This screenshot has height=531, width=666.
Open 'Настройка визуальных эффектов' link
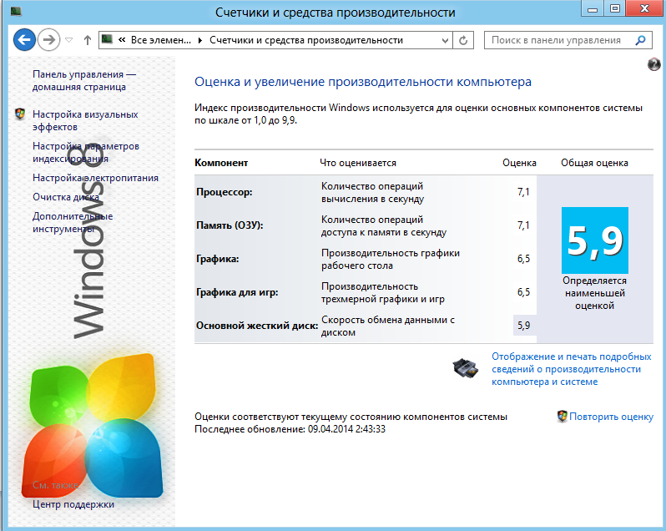pyautogui.click(x=85, y=120)
